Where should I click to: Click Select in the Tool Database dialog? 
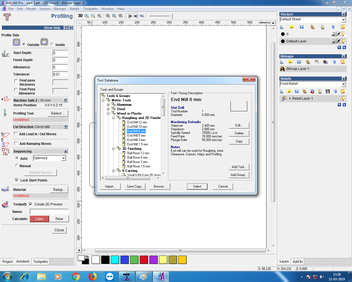(197, 186)
